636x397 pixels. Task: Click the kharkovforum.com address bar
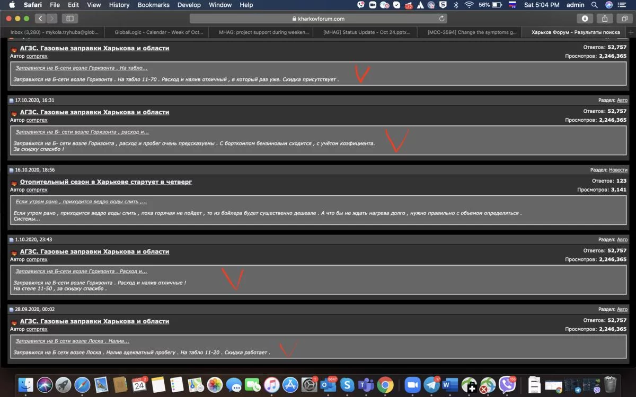pos(318,19)
